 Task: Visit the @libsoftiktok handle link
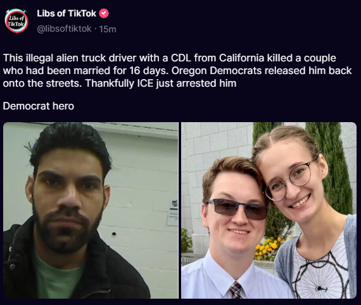click(64, 29)
